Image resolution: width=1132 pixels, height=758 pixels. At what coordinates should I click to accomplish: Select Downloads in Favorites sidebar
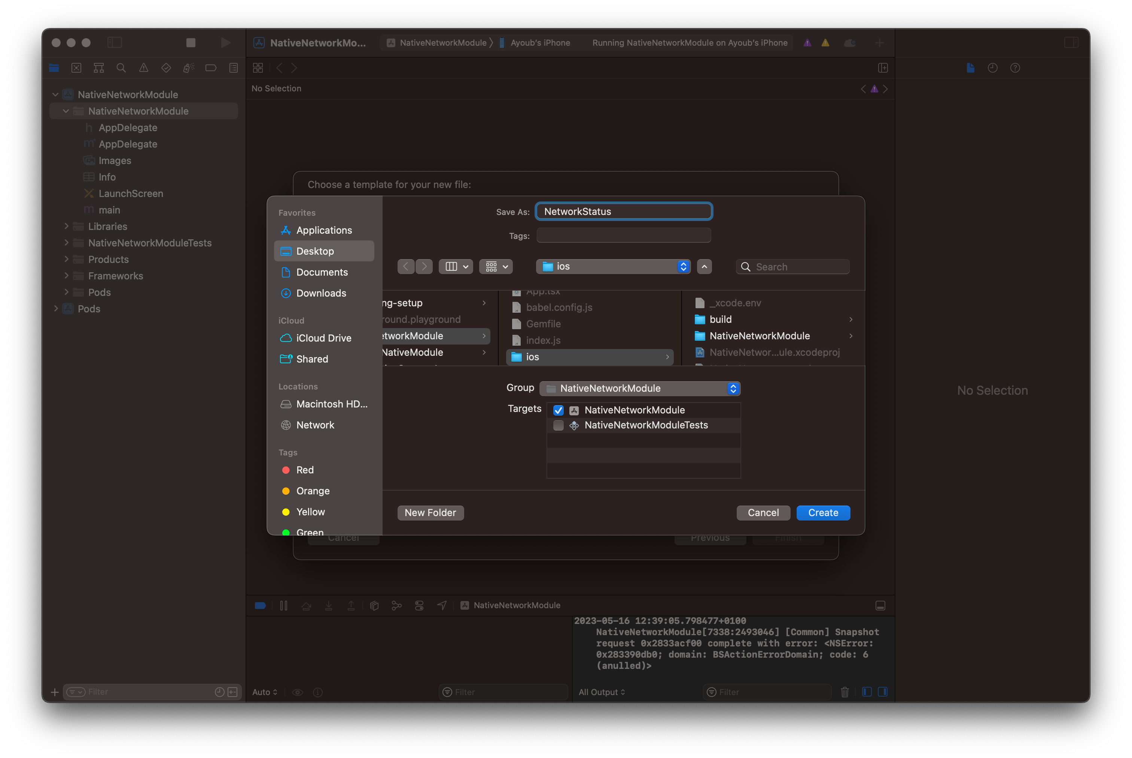click(324, 293)
